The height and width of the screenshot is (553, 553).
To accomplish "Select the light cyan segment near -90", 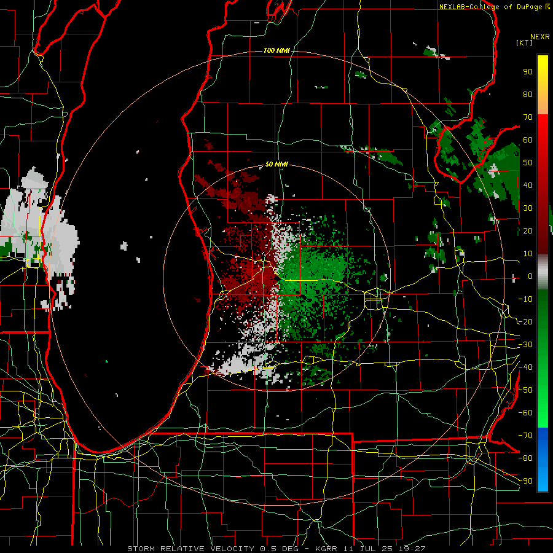I will tap(543, 480).
